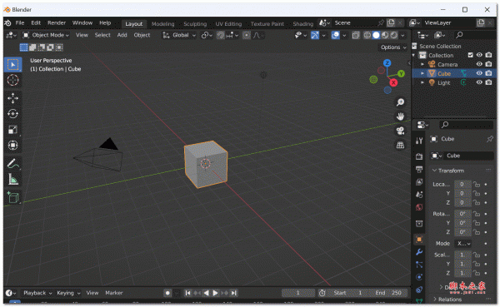Jump to the last frame
Viewport: 500px width, 307px height.
click(233, 293)
